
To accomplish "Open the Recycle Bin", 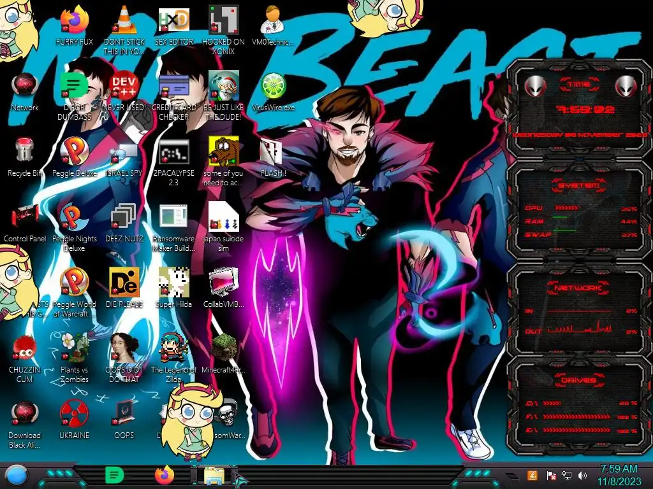I will (x=25, y=150).
